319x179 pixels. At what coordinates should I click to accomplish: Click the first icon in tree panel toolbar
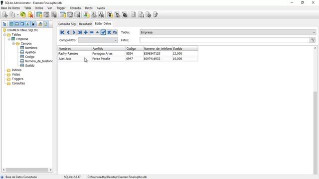pos(4,24)
